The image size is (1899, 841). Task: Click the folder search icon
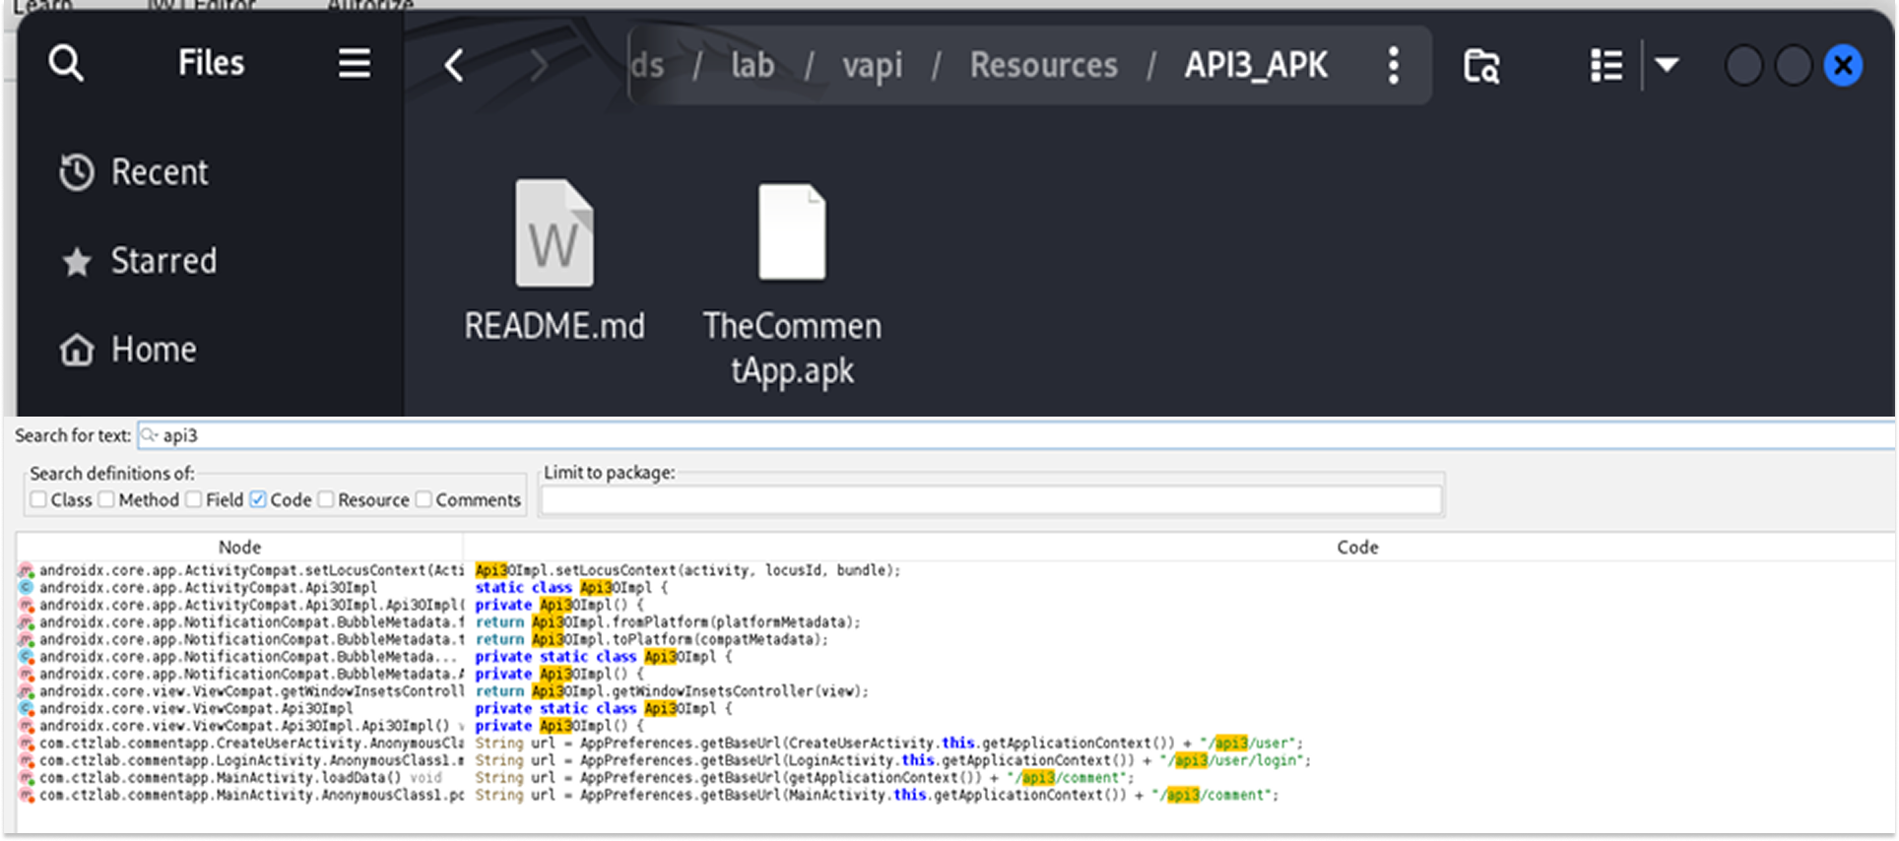[1480, 66]
